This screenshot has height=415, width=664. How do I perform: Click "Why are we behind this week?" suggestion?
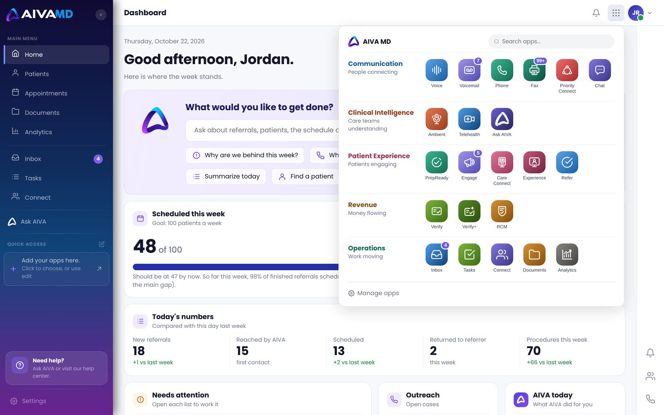(245, 155)
